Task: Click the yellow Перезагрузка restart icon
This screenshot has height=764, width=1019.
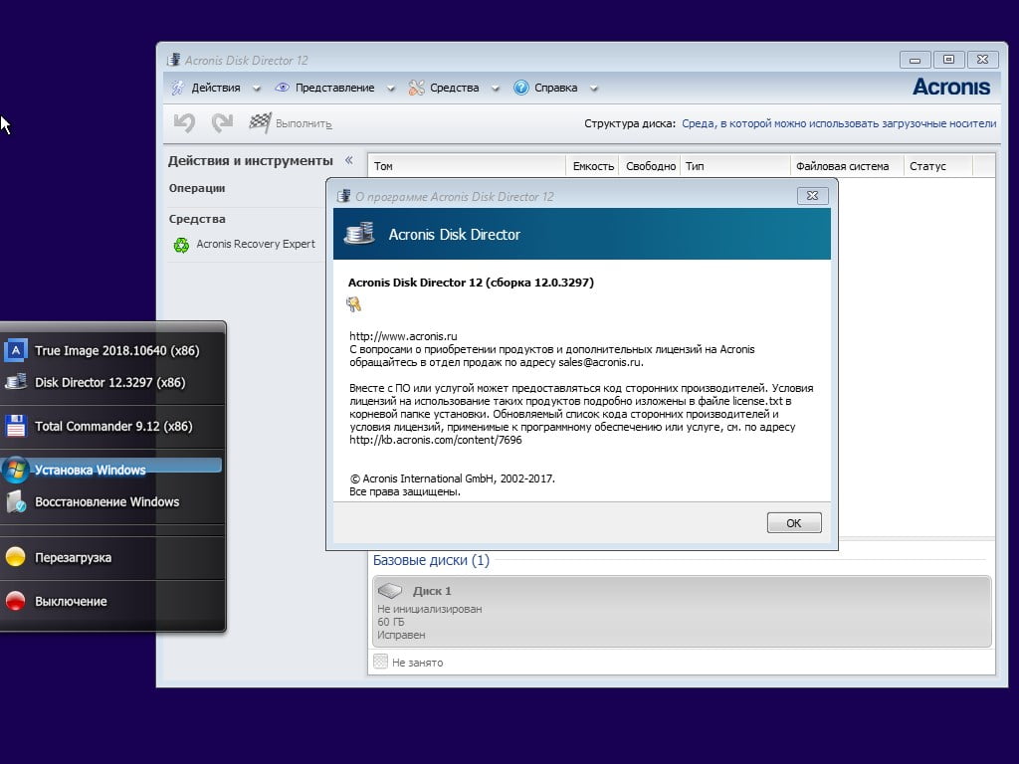Action: click(16, 557)
